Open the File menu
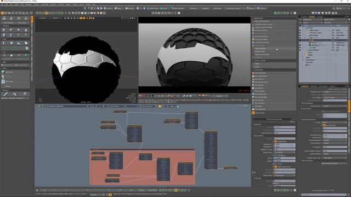Viewport: 351px width, 197px height. [x=3, y=4]
